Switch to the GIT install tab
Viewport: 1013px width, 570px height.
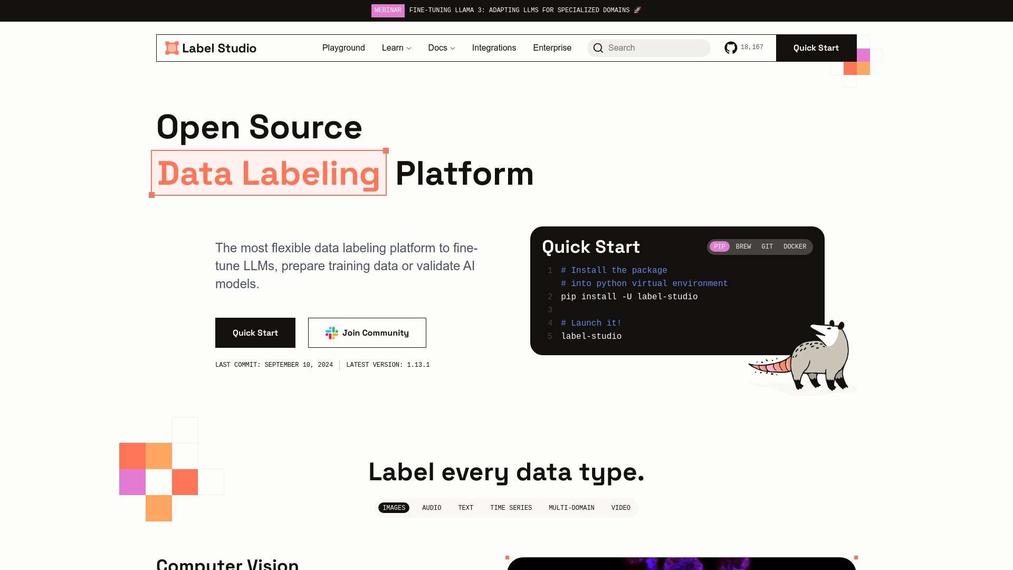767,246
